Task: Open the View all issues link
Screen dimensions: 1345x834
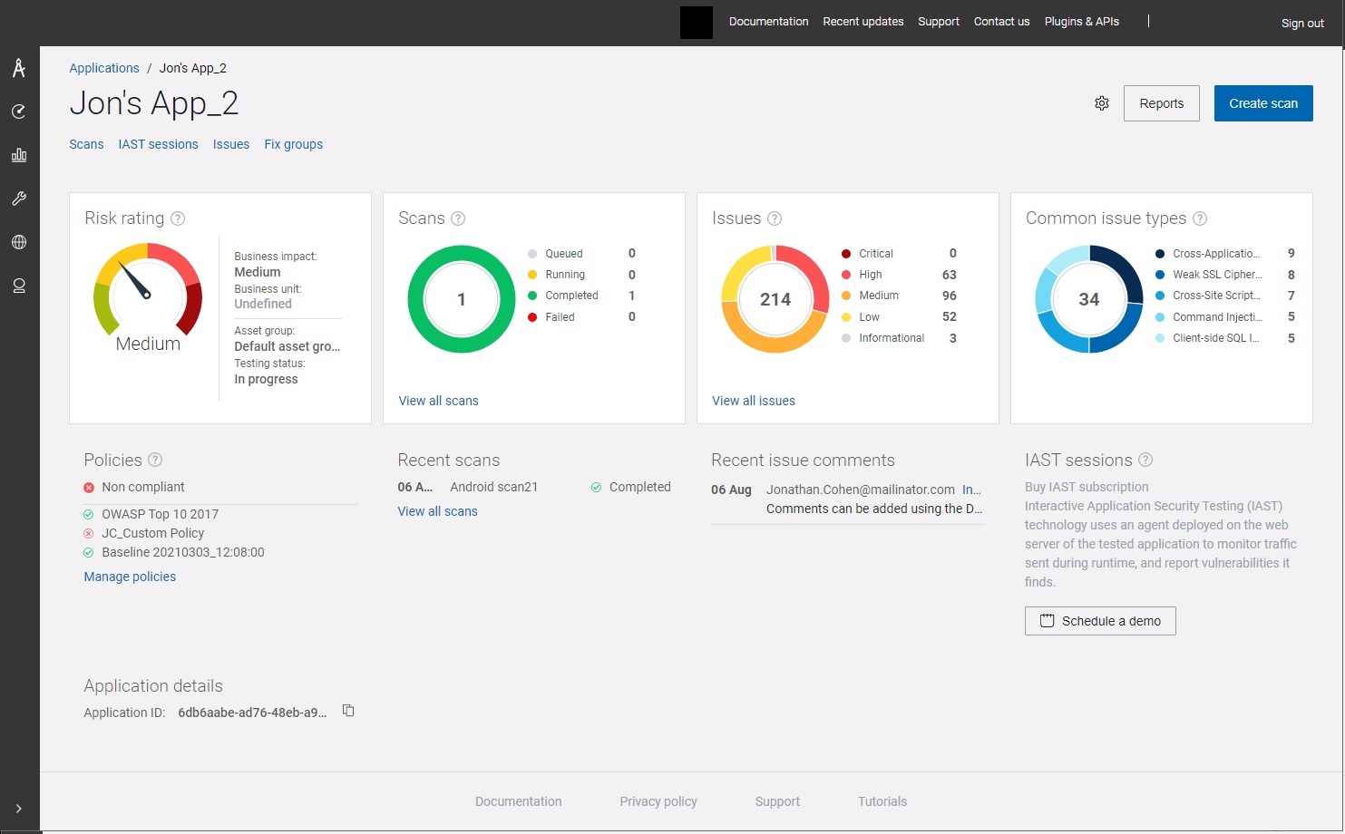Action: pos(753,401)
